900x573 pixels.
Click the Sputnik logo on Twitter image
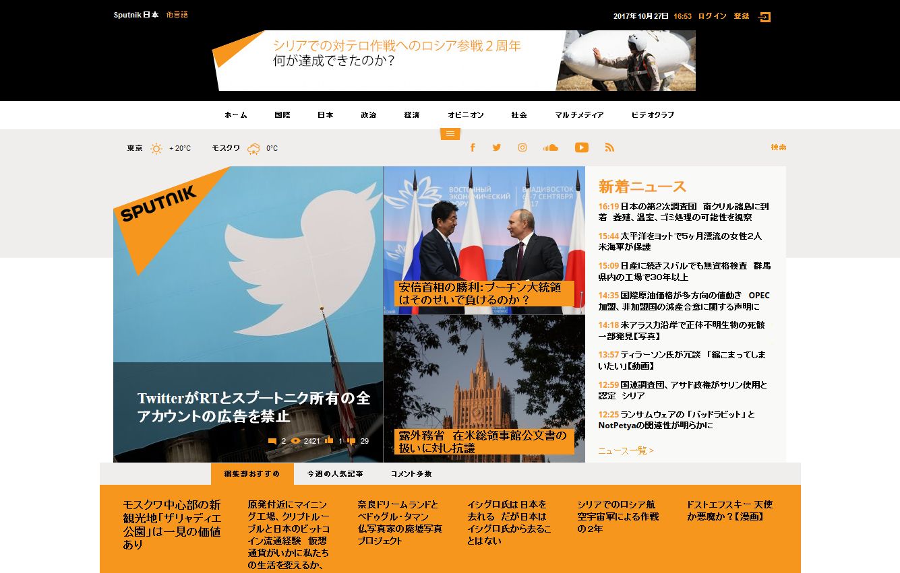point(159,203)
